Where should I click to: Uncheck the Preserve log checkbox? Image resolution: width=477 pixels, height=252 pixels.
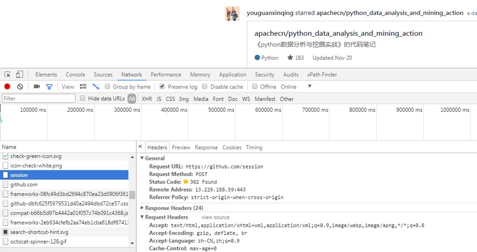162,86
